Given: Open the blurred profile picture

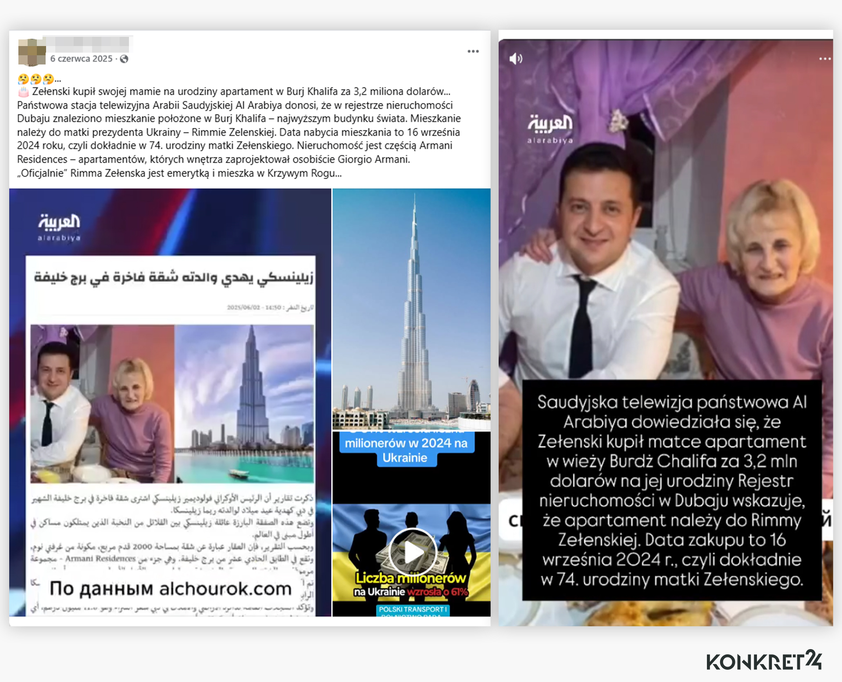Looking at the screenshot, I should point(32,52).
